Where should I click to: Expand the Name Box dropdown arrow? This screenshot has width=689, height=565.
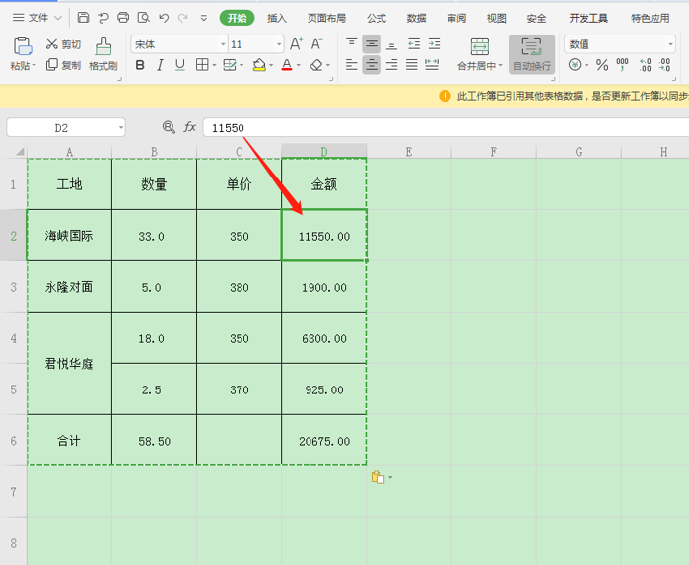click(x=121, y=128)
